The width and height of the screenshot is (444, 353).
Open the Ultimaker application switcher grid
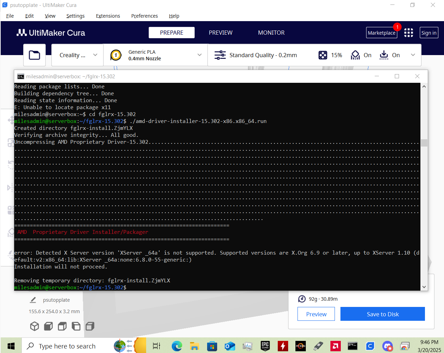(x=408, y=33)
